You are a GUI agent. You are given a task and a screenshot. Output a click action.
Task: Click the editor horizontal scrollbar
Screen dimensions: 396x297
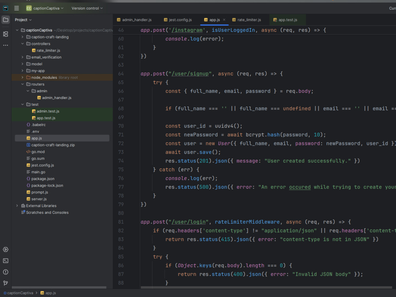(x=266, y=287)
